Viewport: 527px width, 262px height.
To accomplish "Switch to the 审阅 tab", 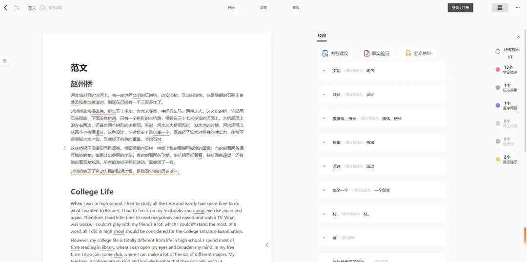I will [x=296, y=8].
